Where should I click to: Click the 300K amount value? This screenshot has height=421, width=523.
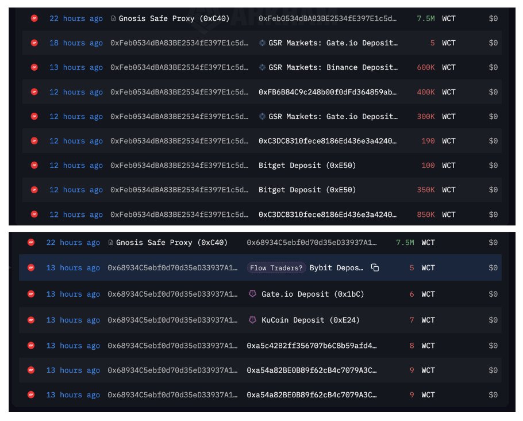(x=426, y=116)
